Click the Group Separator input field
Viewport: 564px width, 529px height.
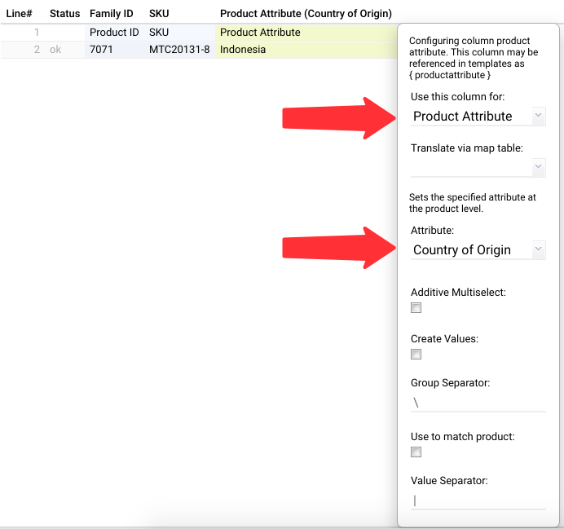tap(478, 403)
